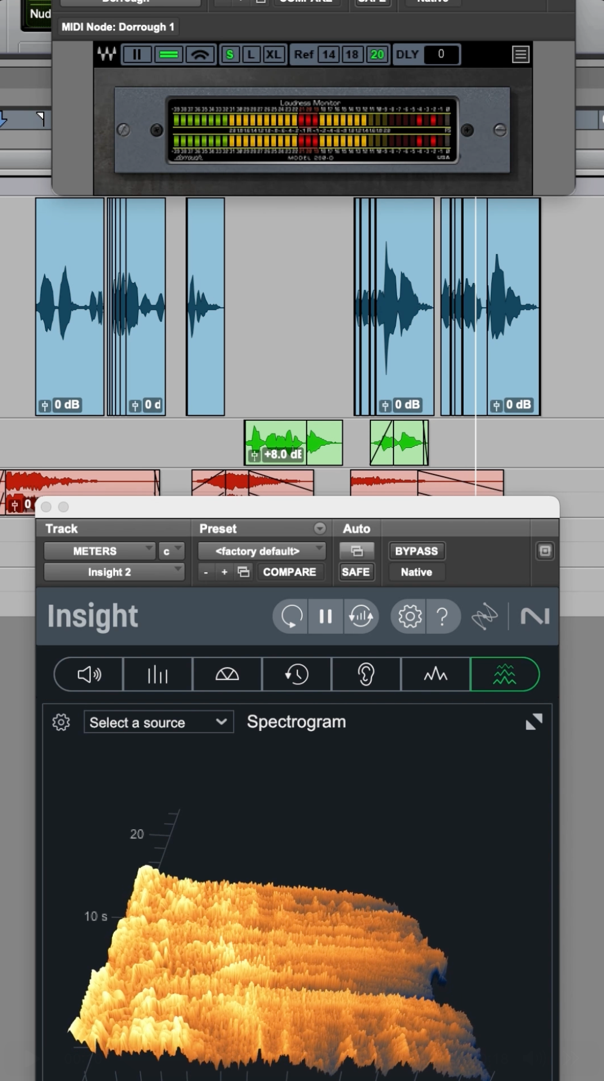Open the Levels speaker module tab
This screenshot has height=1081, width=604.
click(x=89, y=674)
